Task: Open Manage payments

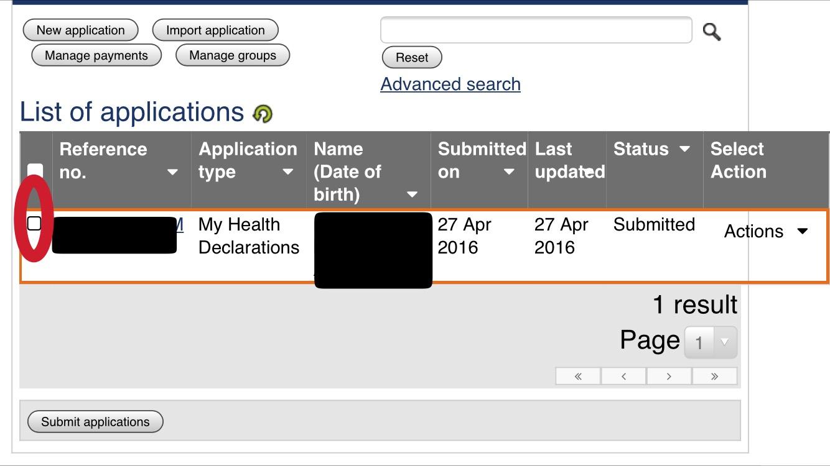Action: point(96,55)
